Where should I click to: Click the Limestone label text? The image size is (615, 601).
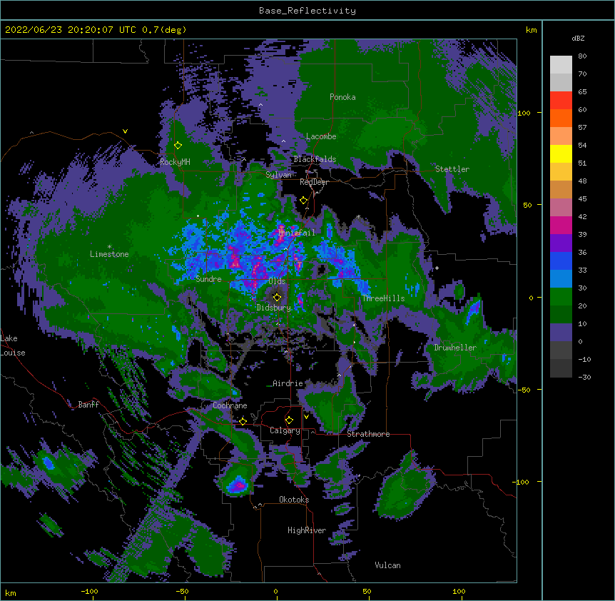click(109, 254)
